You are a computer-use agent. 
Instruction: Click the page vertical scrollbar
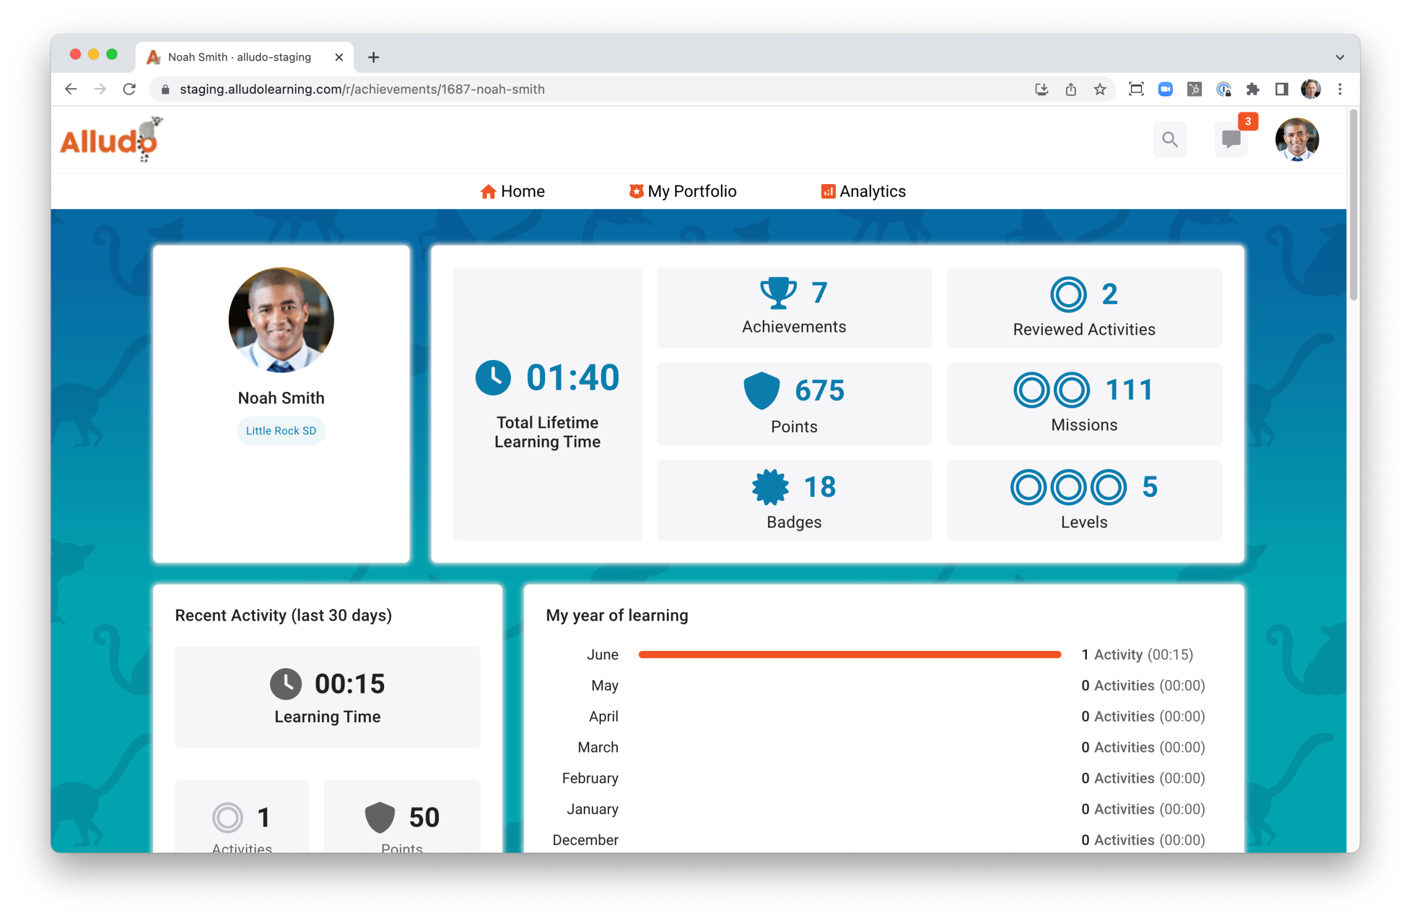click(1354, 205)
